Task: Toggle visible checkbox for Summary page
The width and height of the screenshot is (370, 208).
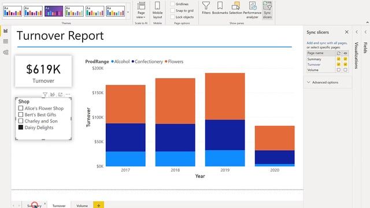Action: click(345, 59)
